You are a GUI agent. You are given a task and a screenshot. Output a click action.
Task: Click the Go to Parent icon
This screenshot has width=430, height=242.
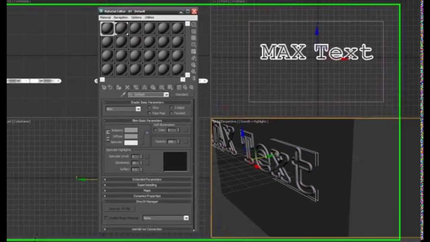[x=185, y=87]
